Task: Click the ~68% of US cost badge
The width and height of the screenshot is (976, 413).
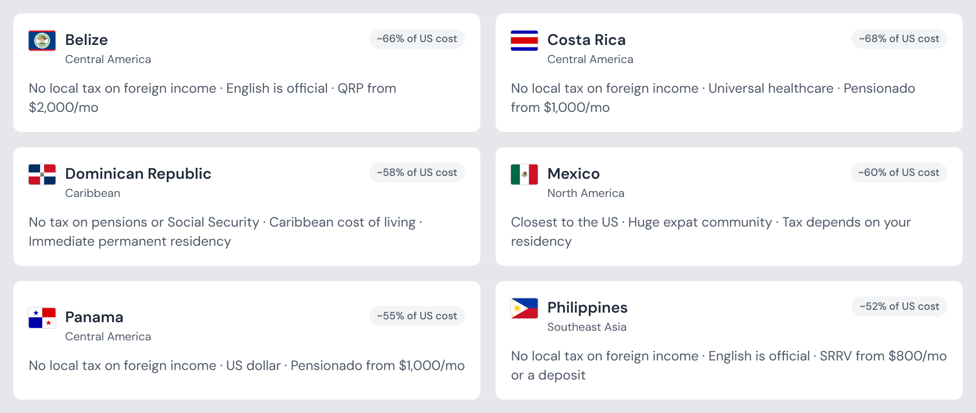Action: [x=899, y=39]
